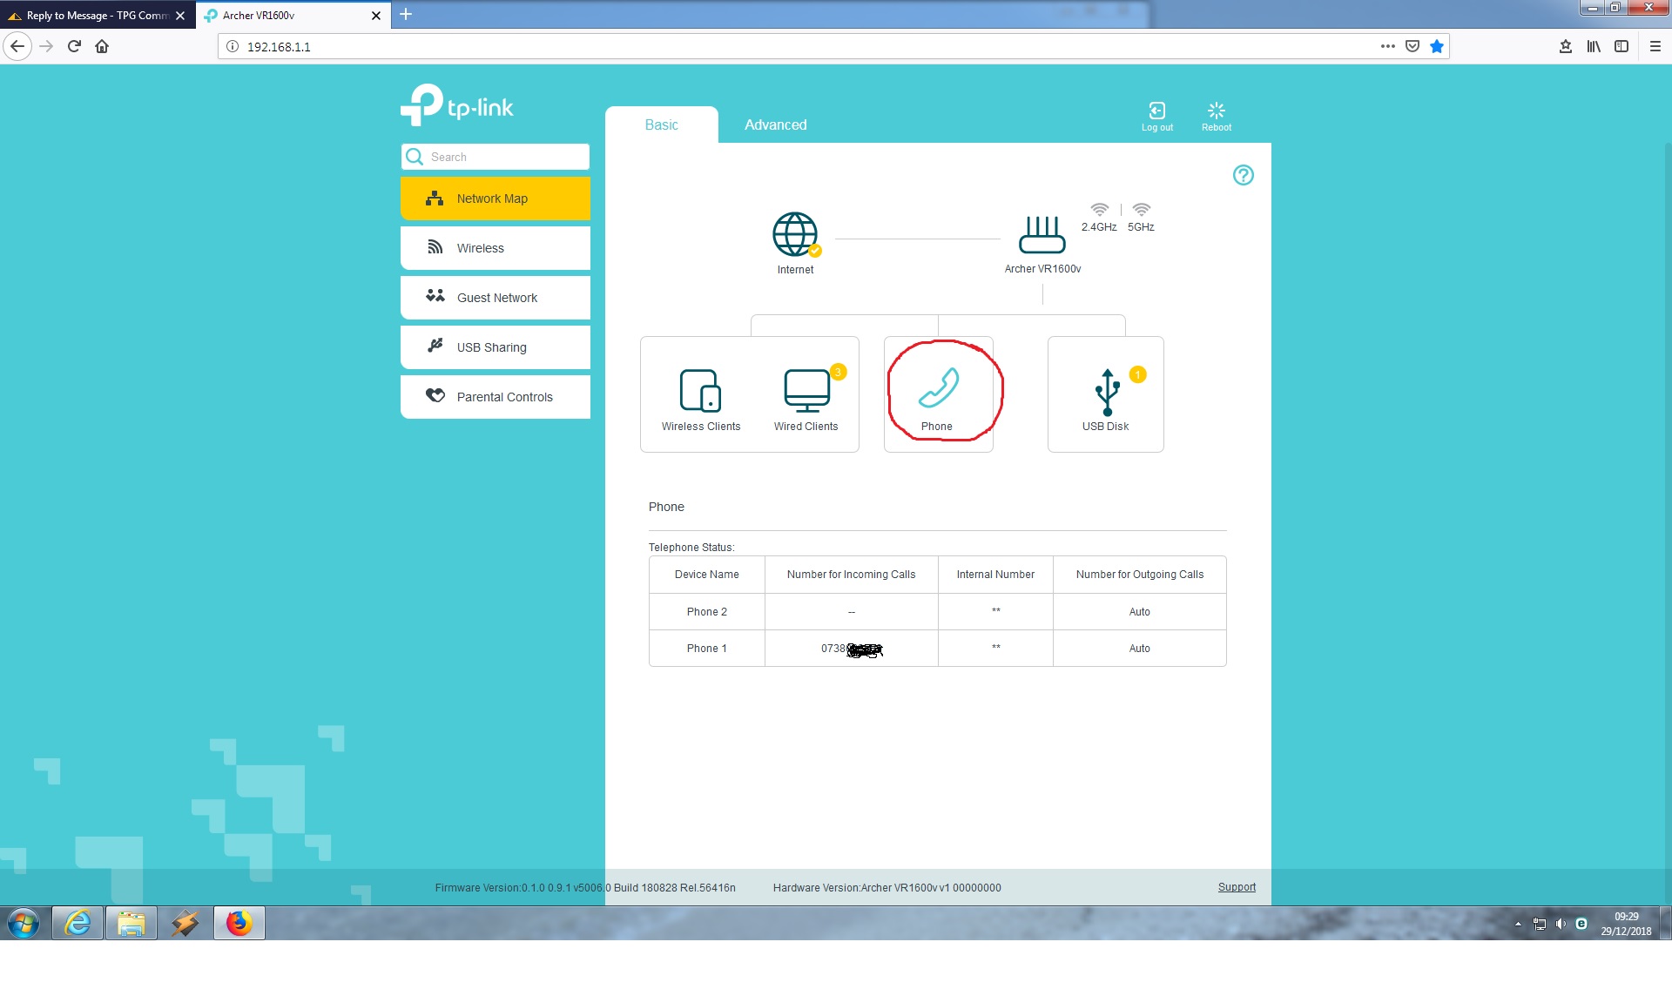Open Network Map from sidebar
1672x989 pixels.
point(496,198)
